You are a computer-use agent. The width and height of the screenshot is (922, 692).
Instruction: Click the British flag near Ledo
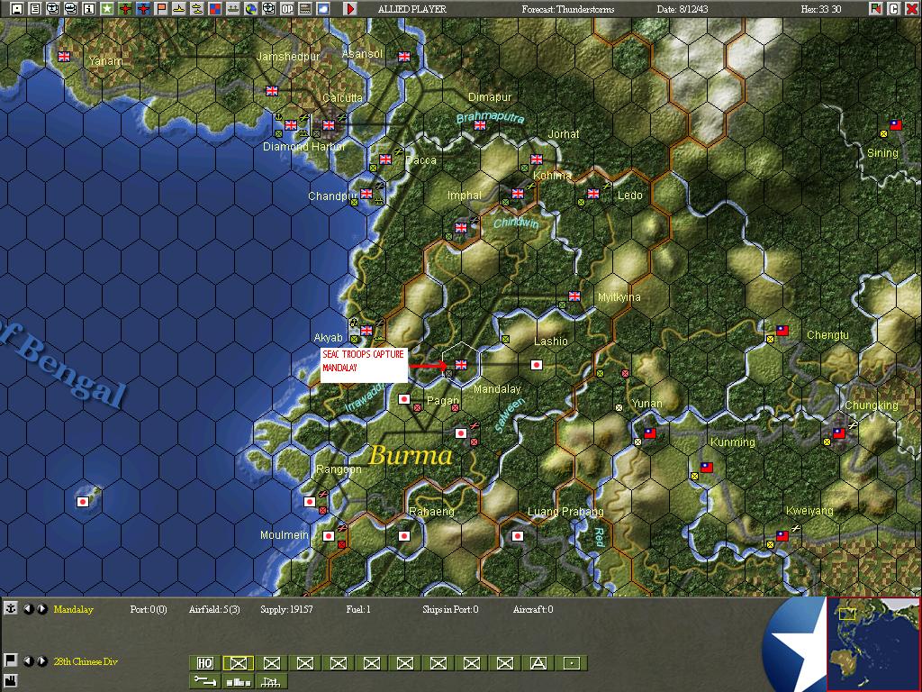[x=593, y=194]
